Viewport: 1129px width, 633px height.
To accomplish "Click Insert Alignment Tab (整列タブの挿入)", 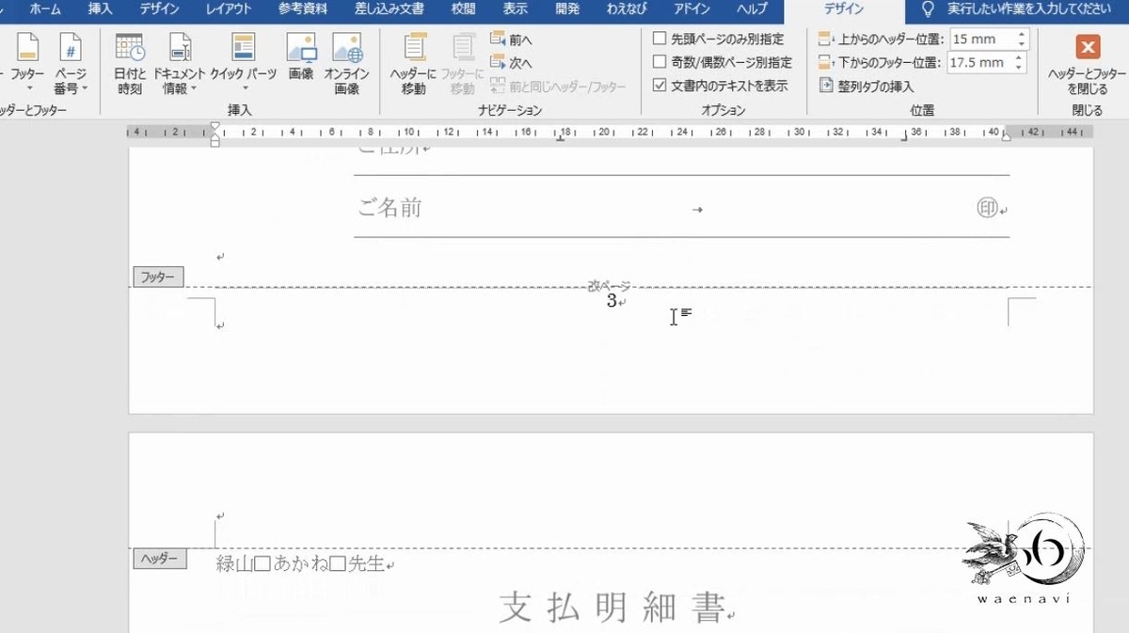I will click(875, 85).
